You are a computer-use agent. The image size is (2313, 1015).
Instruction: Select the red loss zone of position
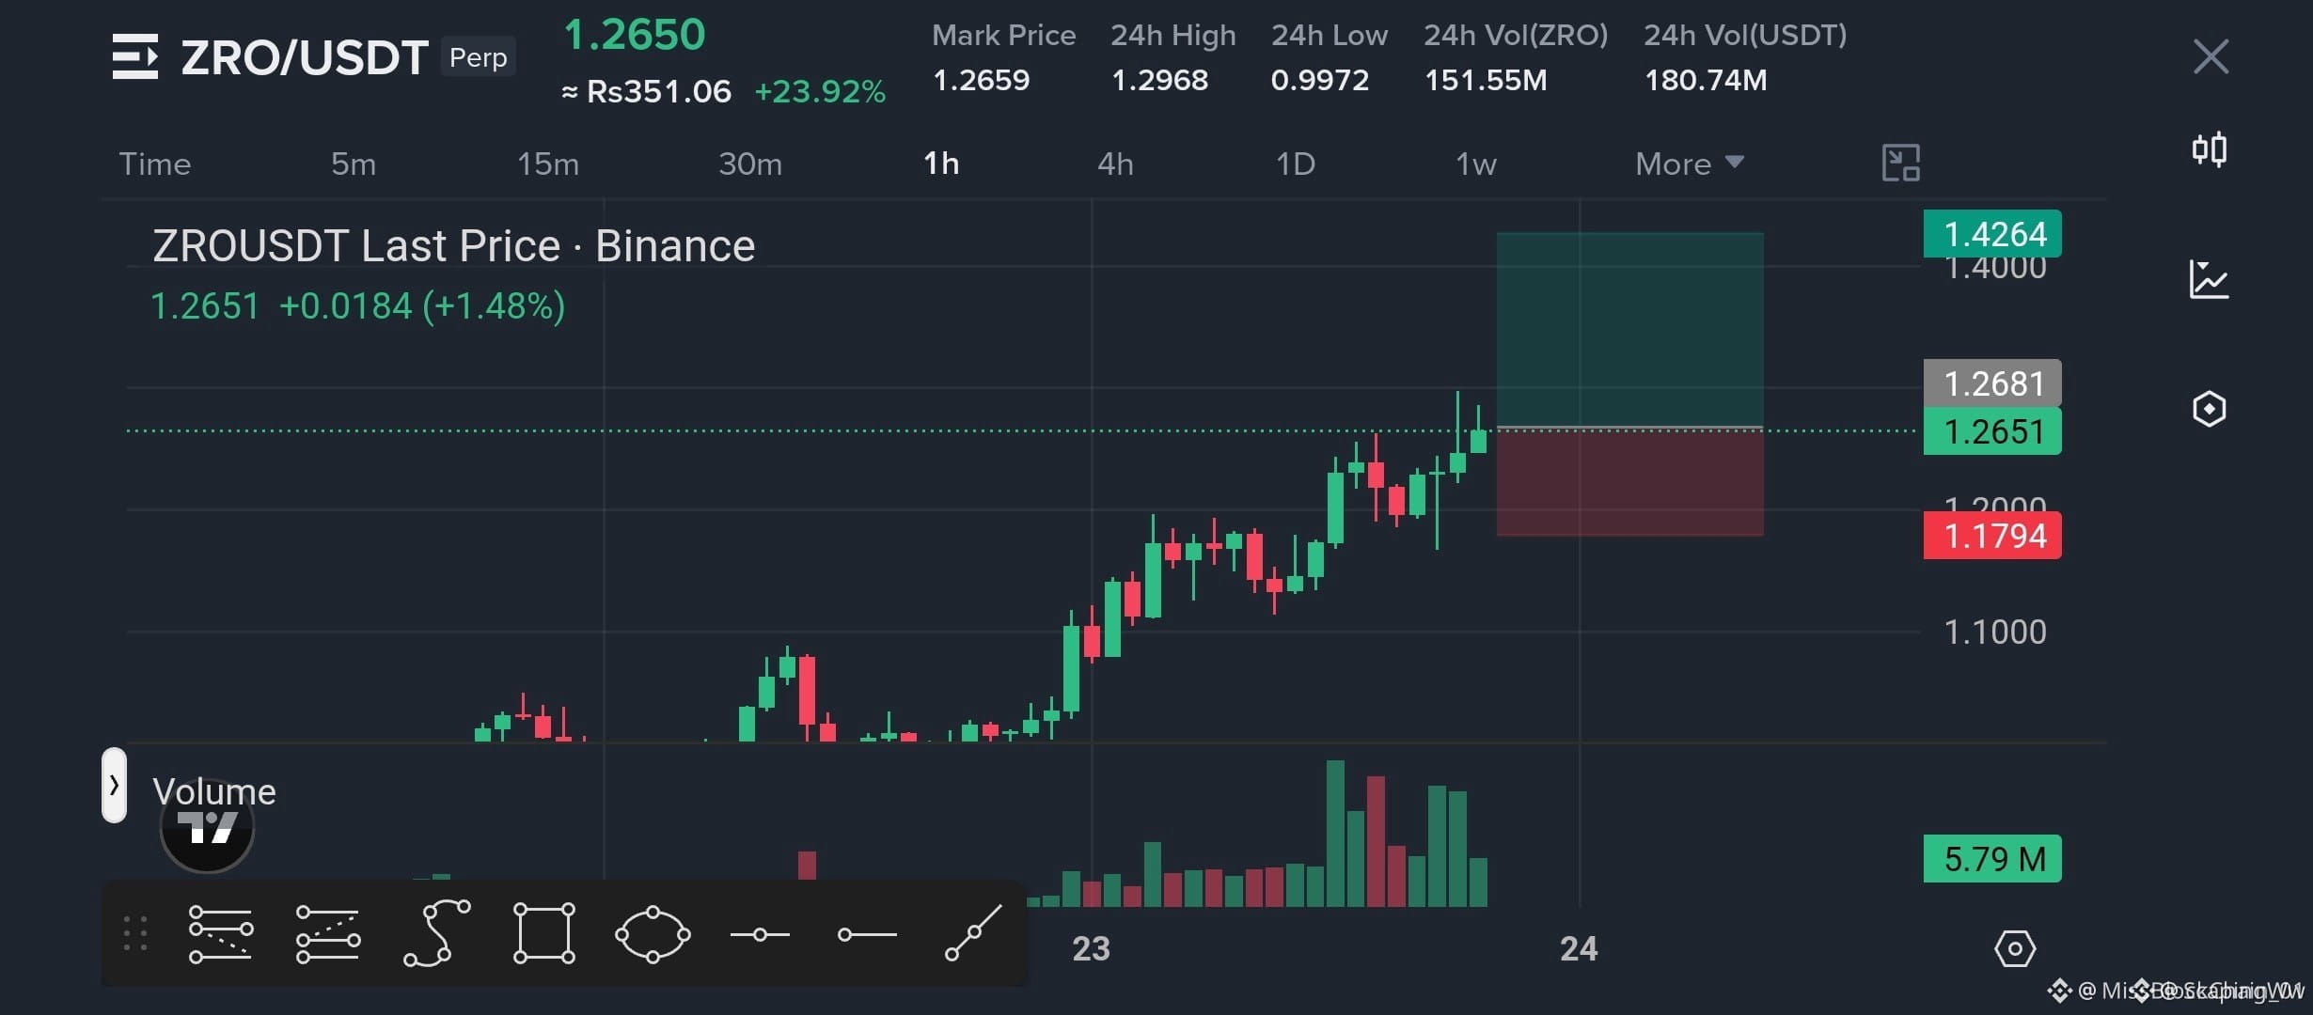[x=1629, y=483]
